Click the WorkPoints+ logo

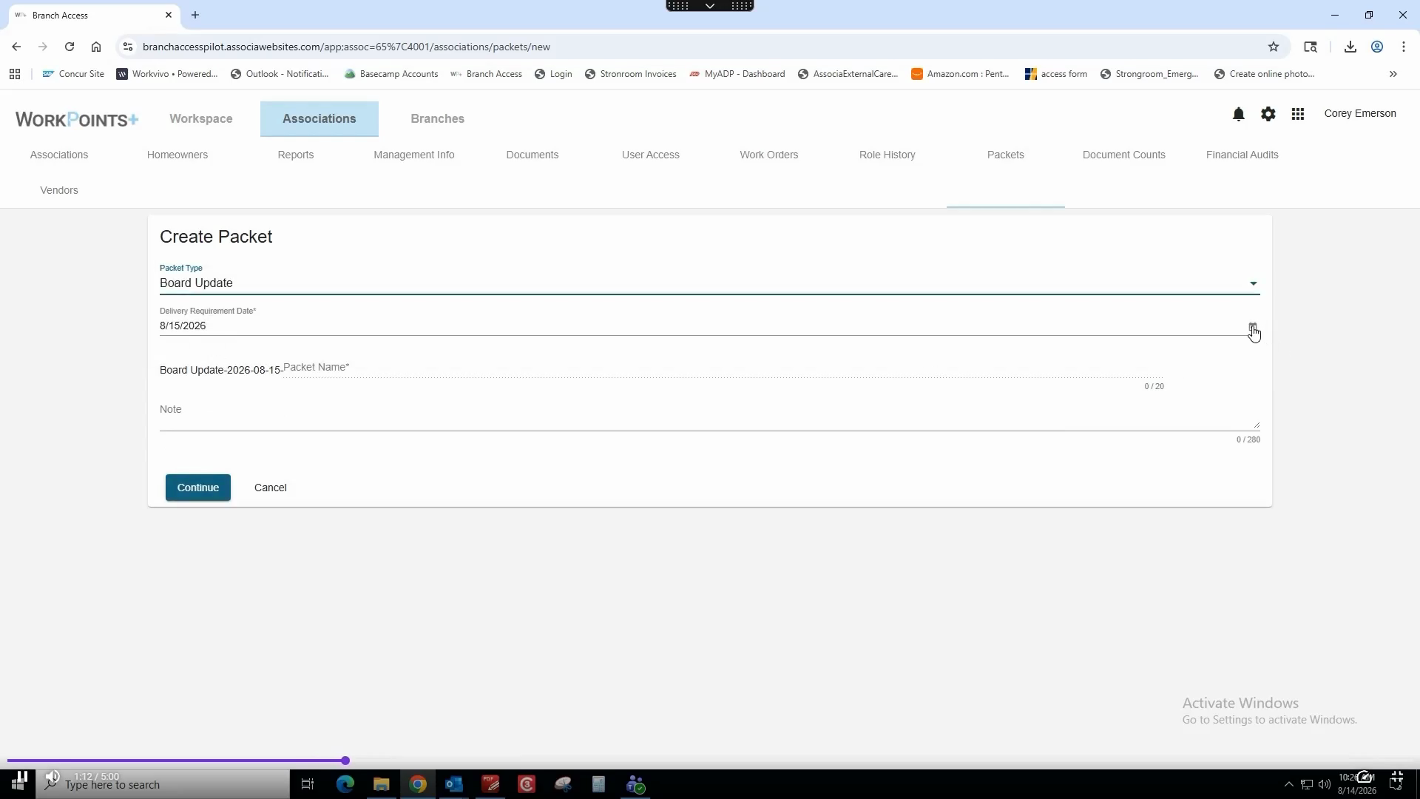click(77, 119)
